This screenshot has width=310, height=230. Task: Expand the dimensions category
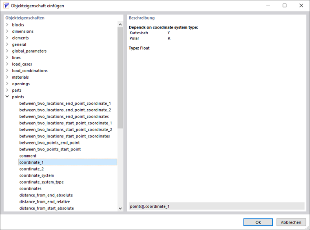click(x=7, y=31)
